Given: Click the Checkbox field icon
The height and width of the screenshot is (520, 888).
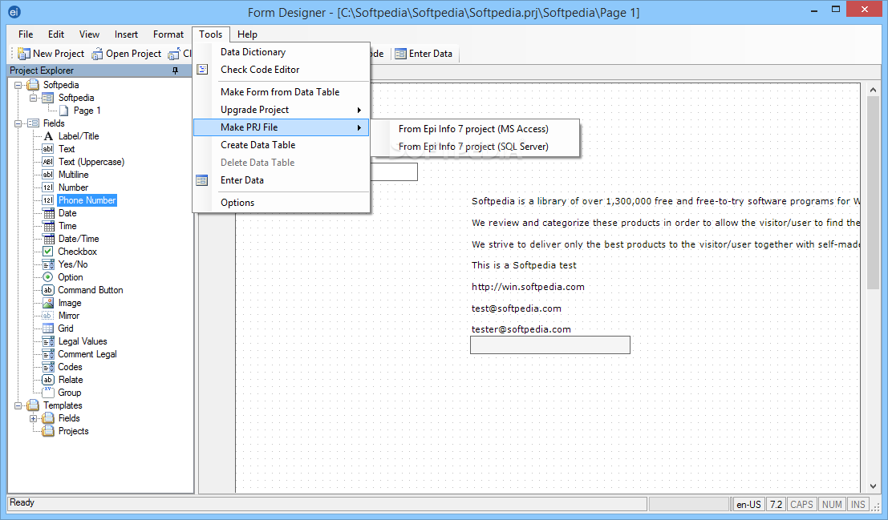Looking at the screenshot, I should [x=48, y=252].
